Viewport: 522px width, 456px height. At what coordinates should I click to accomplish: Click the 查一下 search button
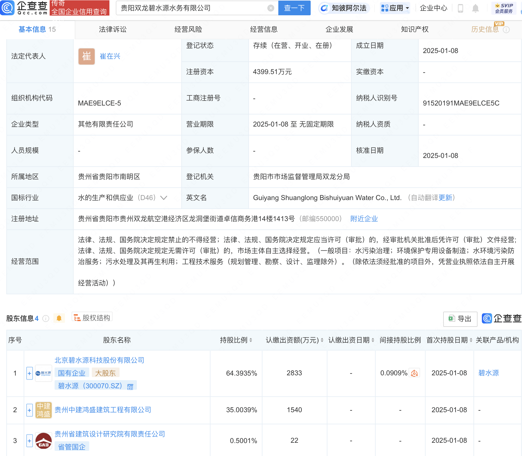(294, 8)
